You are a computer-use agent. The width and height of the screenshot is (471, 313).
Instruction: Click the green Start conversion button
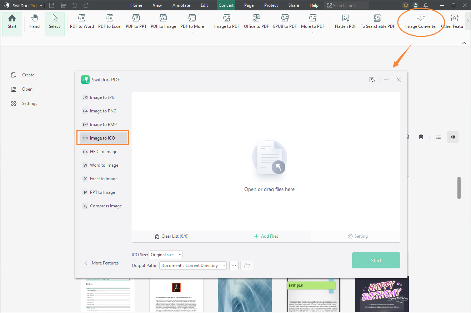click(x=376, y=261)
